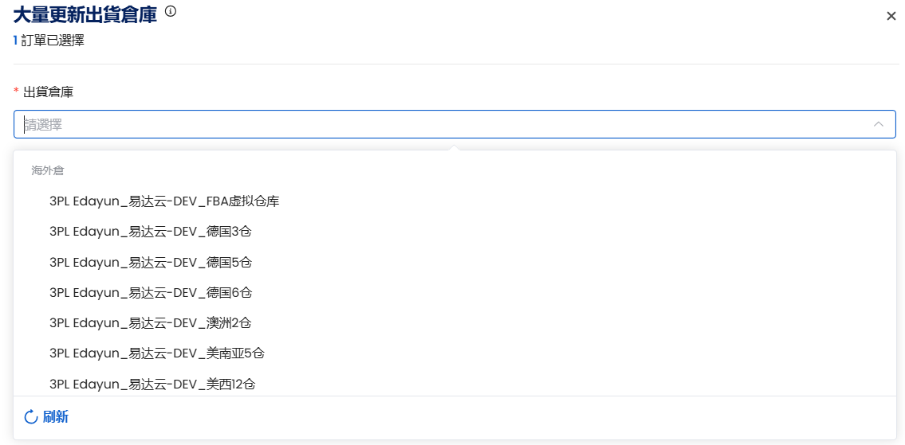
Task: Select the 德国5仓 warehouse option
Action: tap(454, 262)
